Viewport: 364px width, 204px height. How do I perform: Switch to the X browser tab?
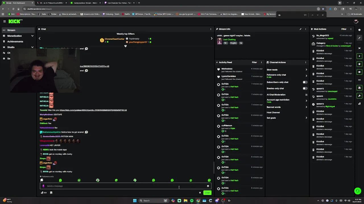(51, 3)
